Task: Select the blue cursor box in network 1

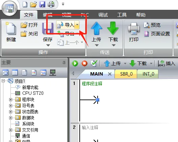Action: pos(98,100)
